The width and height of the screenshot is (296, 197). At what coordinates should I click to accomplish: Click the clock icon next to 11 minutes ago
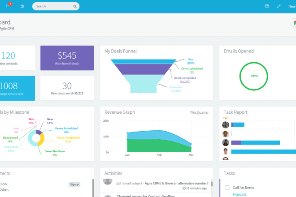click(x=184, y=188)
